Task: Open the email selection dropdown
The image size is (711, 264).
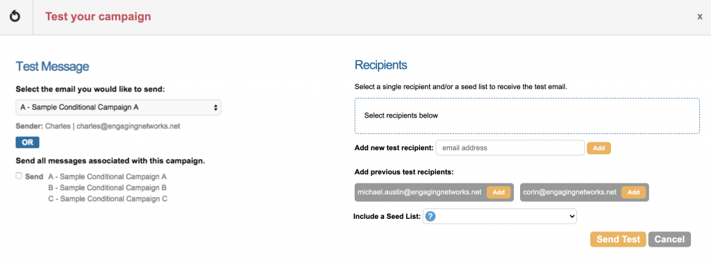Action: click(118, 108)
